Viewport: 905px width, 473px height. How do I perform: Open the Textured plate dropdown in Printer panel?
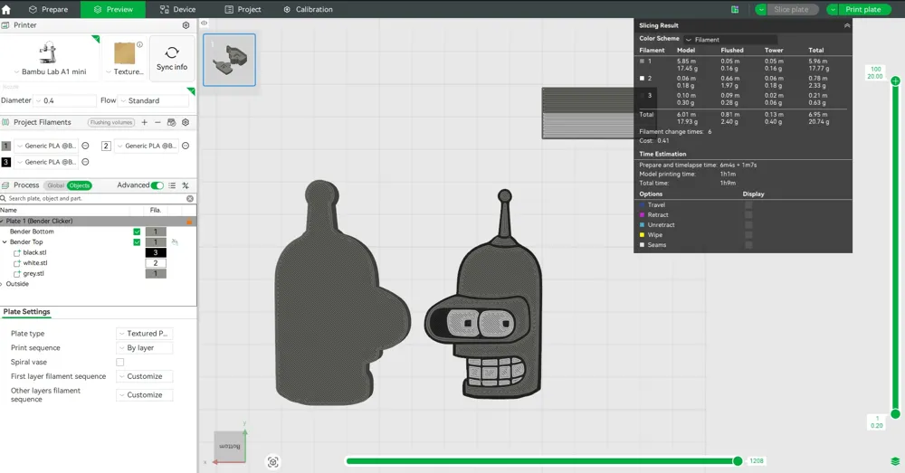(125, 71)
